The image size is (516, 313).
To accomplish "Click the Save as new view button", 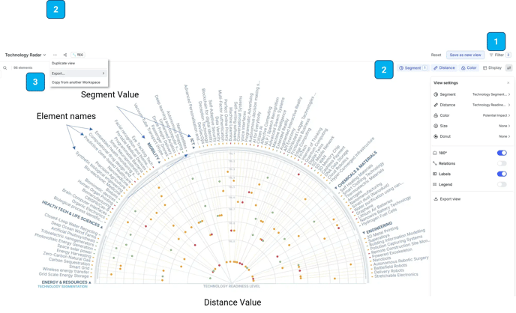I will point(465,55).
